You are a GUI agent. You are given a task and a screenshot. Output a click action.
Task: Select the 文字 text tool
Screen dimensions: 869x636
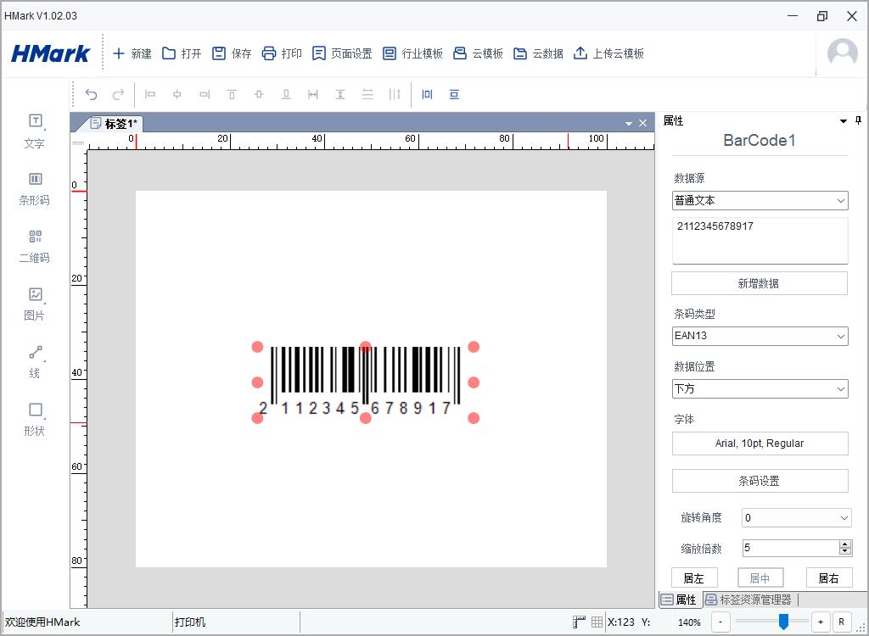click(35, 131)
